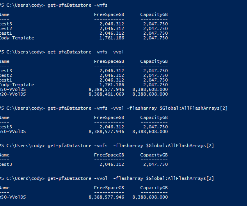
Task: Click capacity 2,047.750 in the fourth table
Action: point(155,164)
